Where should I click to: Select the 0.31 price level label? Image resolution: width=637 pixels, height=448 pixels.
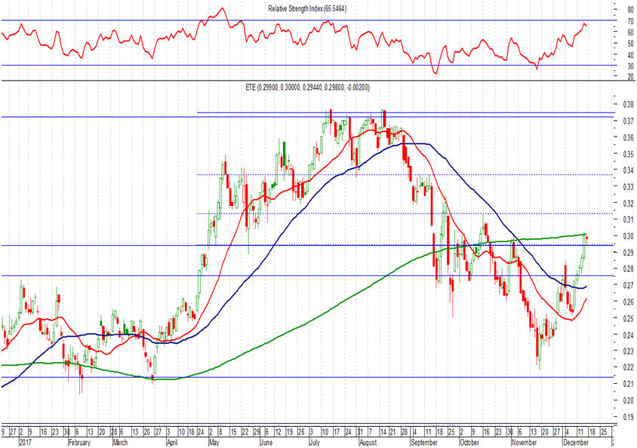point(629,219)
